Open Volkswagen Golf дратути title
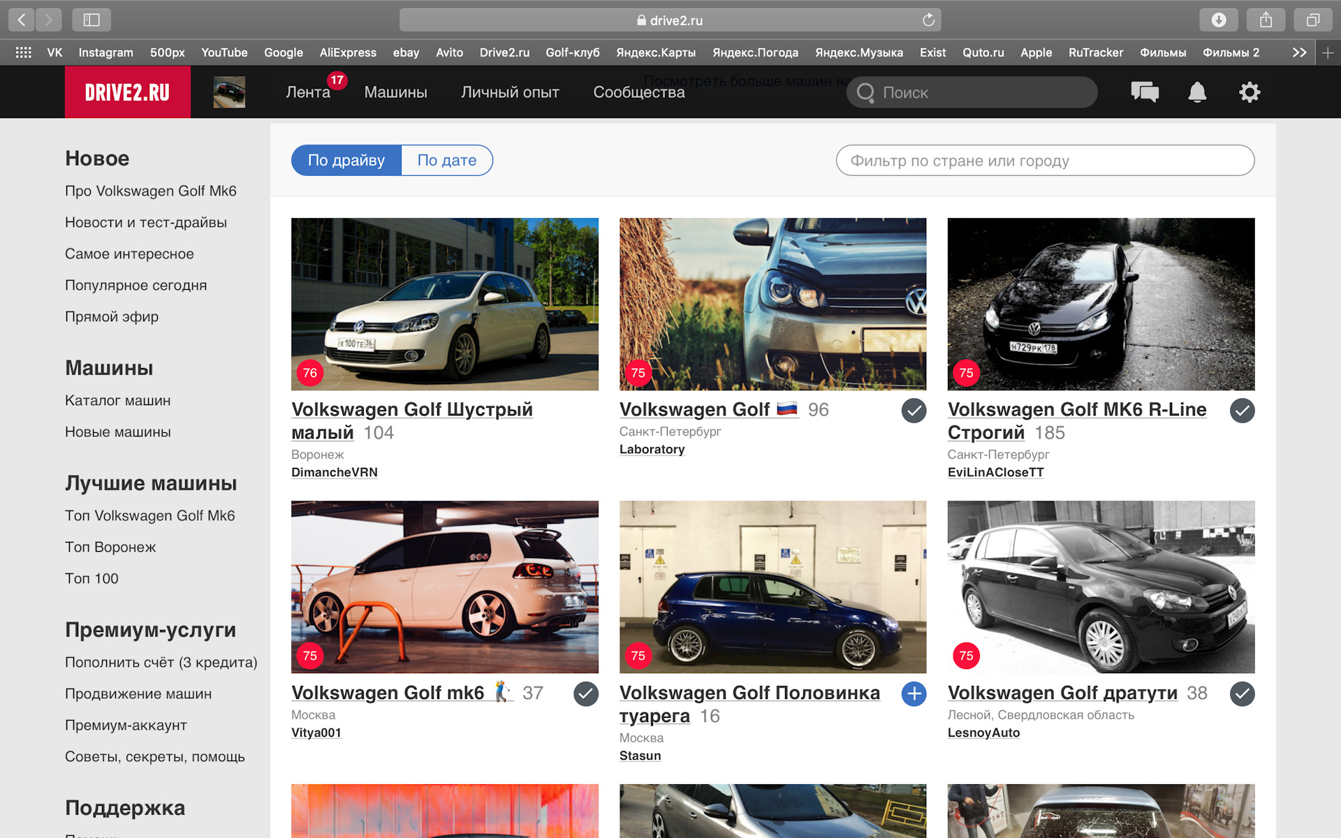This screenshot has height=838, width=1341. coord(1062,693)
